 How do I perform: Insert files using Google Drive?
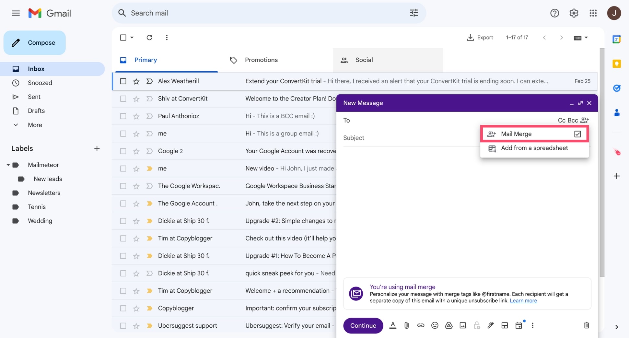(x=448, y=325)
